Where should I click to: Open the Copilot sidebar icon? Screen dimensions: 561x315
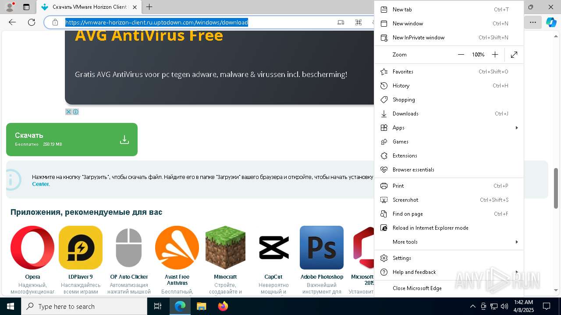(x=551, y=22)
